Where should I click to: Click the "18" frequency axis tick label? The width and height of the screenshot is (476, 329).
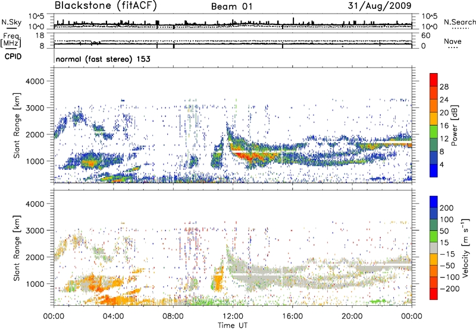[x=40, y=36]
